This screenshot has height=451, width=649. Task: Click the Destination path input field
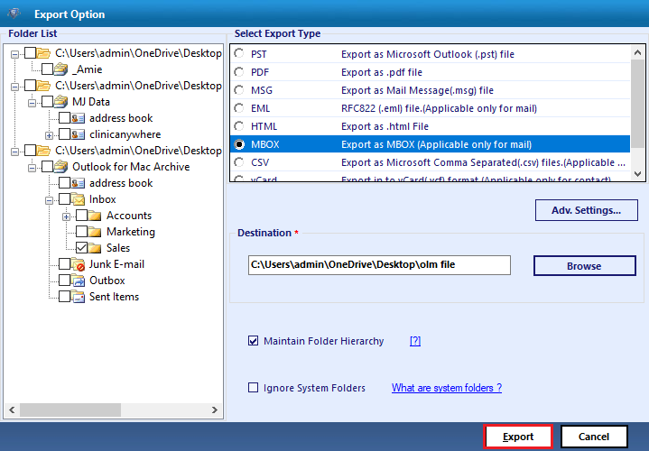(379, 265)
